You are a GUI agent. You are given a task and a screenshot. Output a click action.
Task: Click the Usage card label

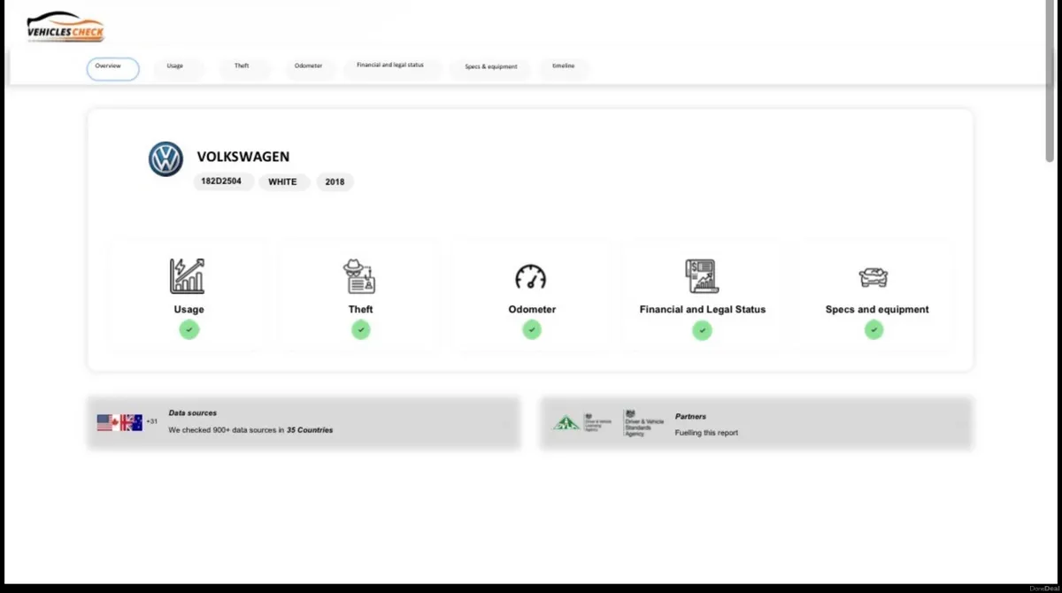pos(189,310)
